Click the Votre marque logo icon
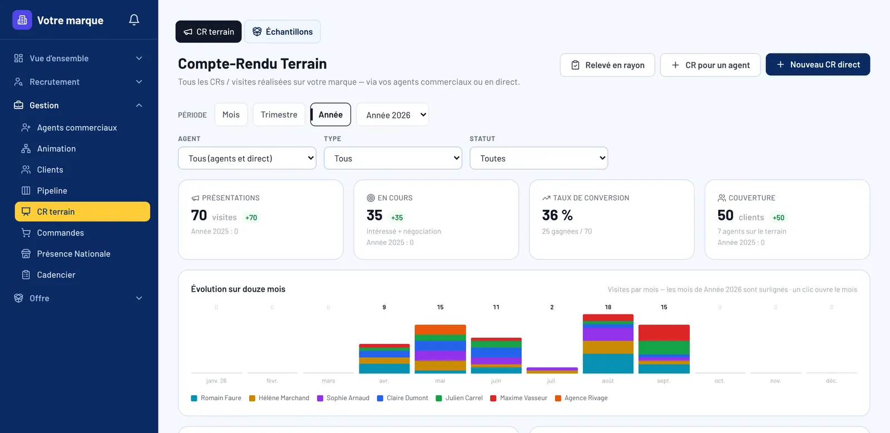Image resolution: width=890 pixels, height=433 pixels. click(22, 20)
